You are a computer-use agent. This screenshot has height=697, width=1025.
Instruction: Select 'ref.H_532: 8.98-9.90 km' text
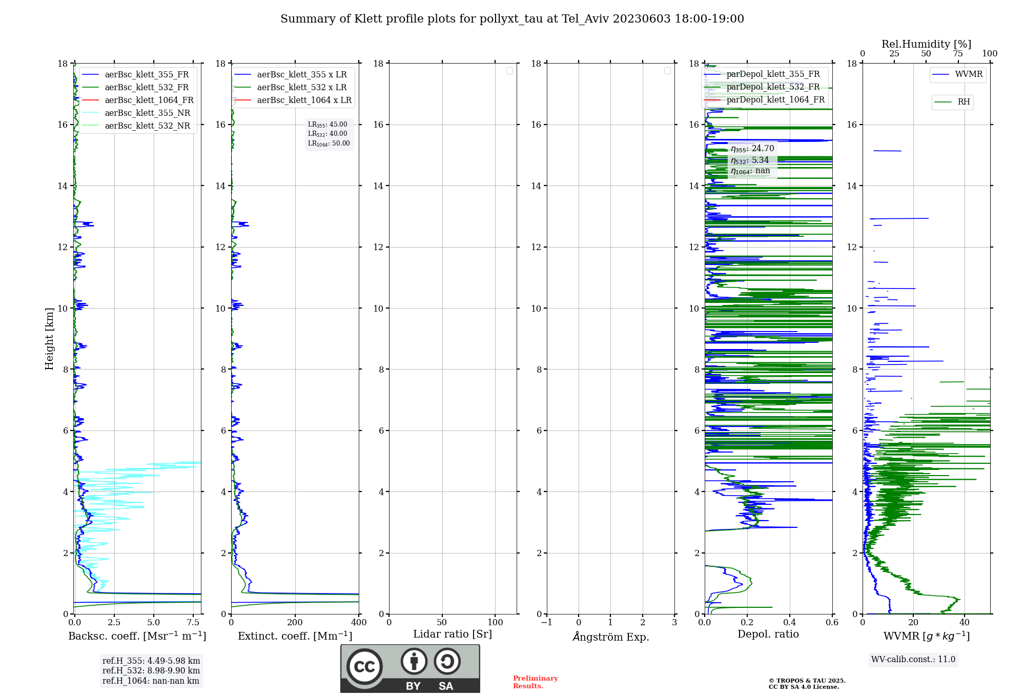[x=151, y=671]
